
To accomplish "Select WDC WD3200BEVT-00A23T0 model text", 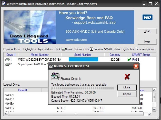I will (x=40, y=59).
